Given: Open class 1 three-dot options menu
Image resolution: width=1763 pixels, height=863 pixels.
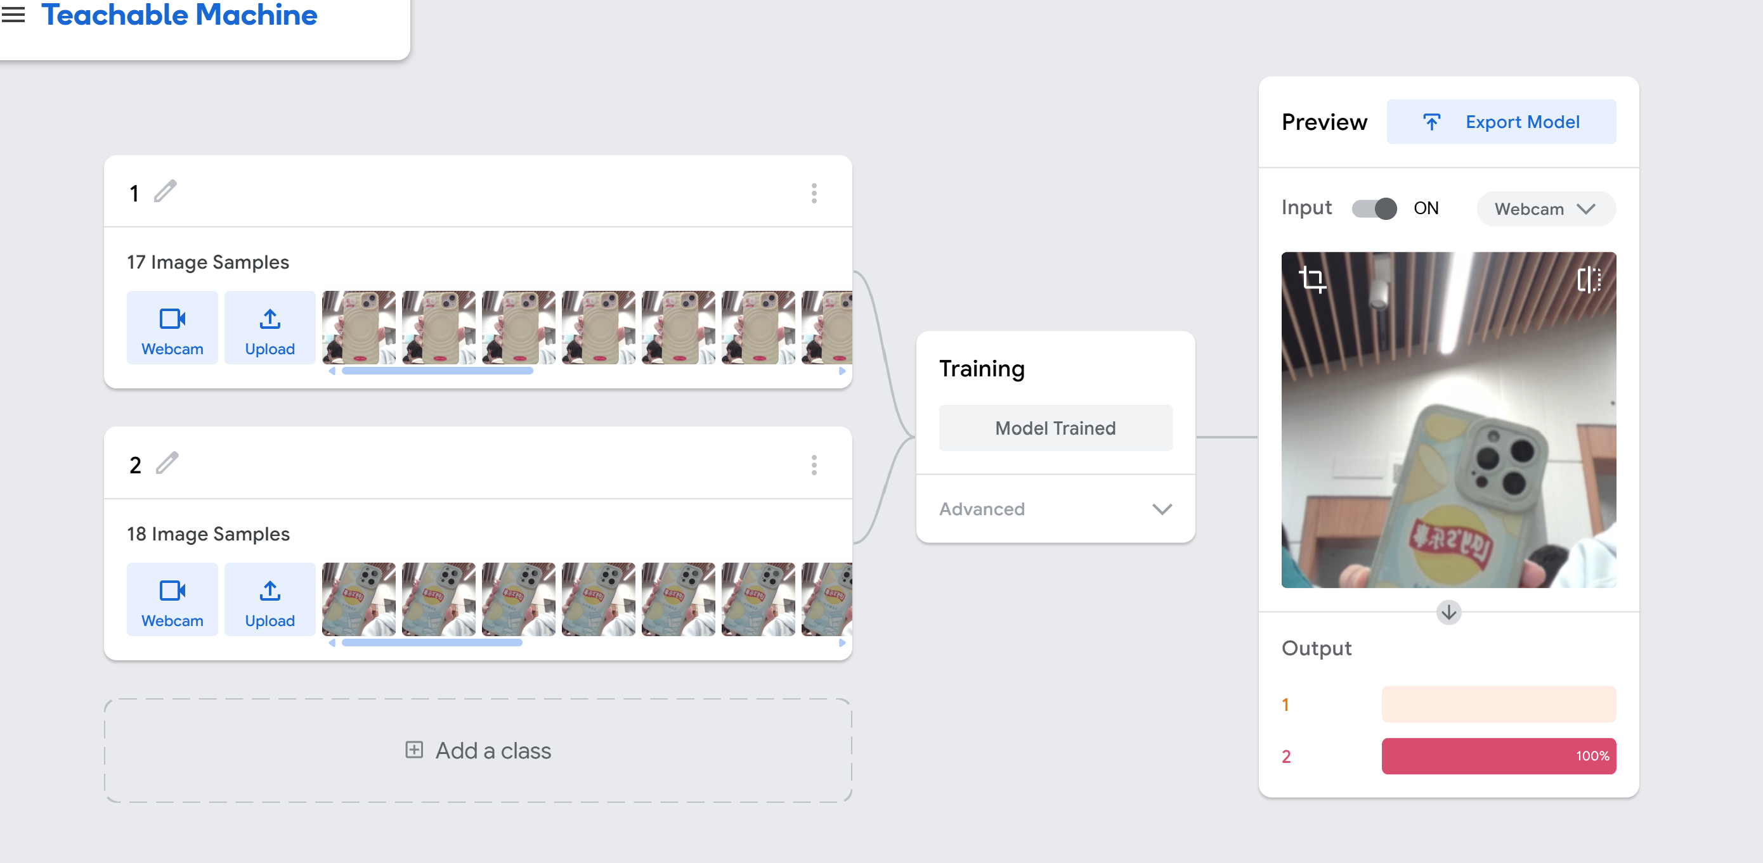Looking at the screenshot, I should [x=814, y=193].
